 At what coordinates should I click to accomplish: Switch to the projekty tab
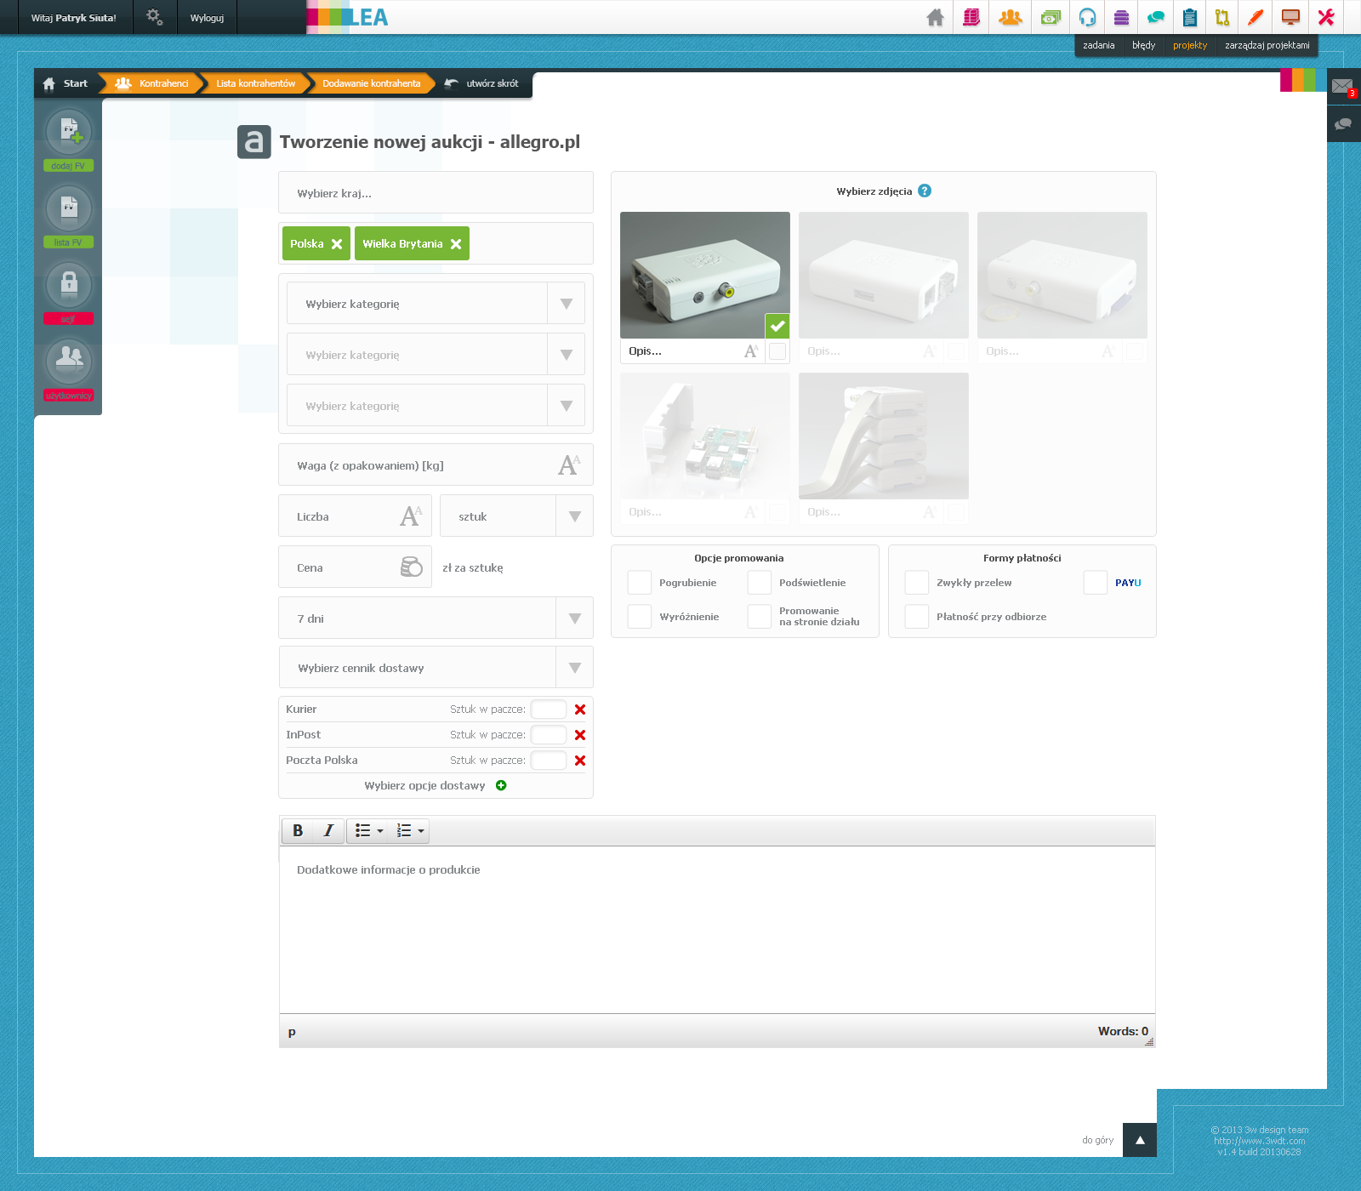tap(1189, 46)
